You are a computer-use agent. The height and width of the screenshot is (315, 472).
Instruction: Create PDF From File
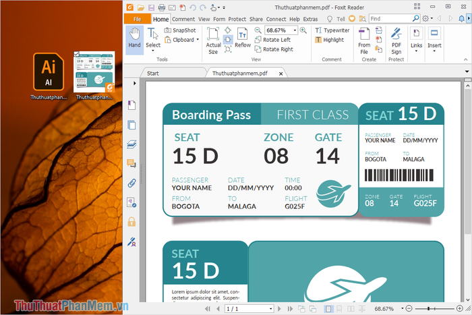(364, 41)
